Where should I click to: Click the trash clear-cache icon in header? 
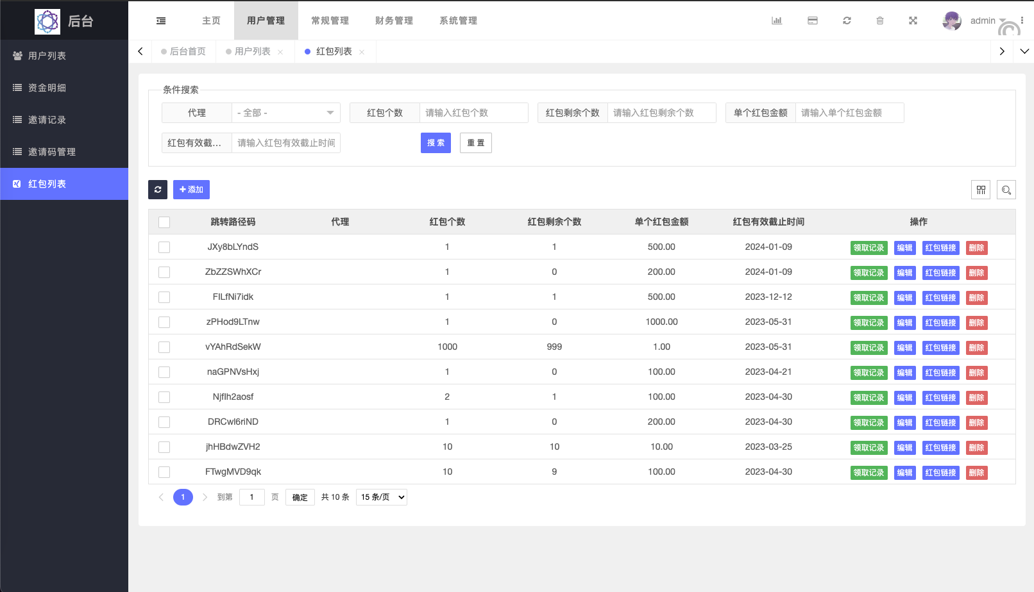[880, 21]
